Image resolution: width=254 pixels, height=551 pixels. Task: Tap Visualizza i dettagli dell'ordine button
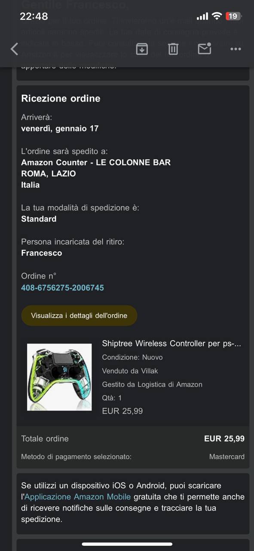click(x=79, y=316)
